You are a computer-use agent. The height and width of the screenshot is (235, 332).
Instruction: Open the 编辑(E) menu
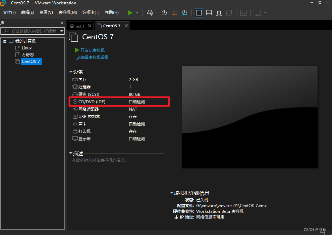click(27, 12)
